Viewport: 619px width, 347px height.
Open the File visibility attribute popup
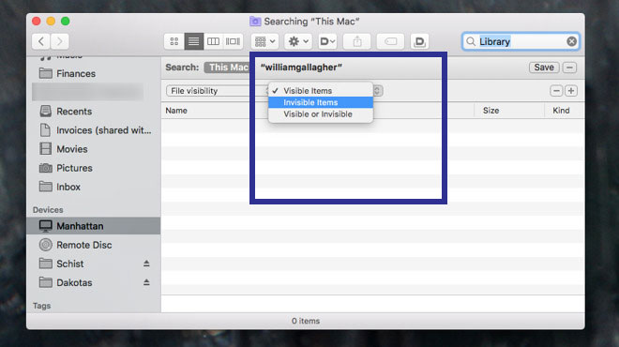[218, 91]
